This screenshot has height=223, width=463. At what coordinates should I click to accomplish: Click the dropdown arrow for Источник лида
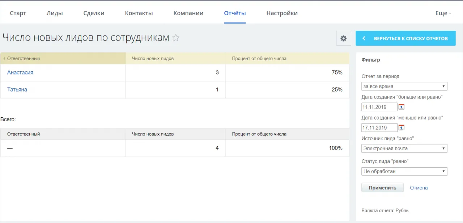(x=444, y=148)
